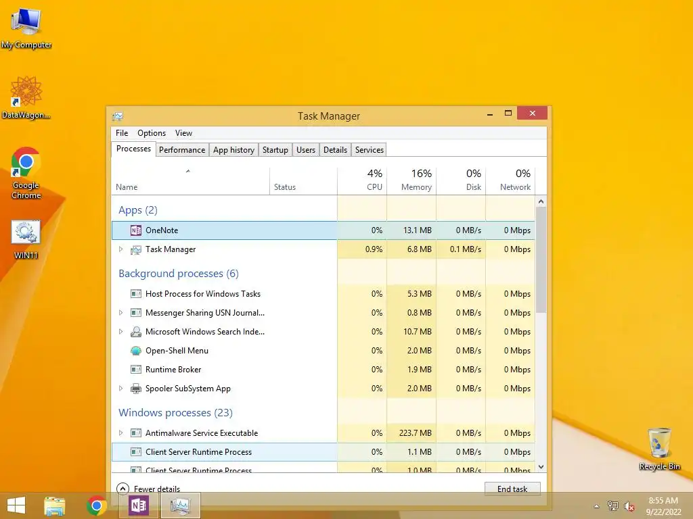Show hidden system tray icons
The image size is (693, 519).
coord(597,507)
